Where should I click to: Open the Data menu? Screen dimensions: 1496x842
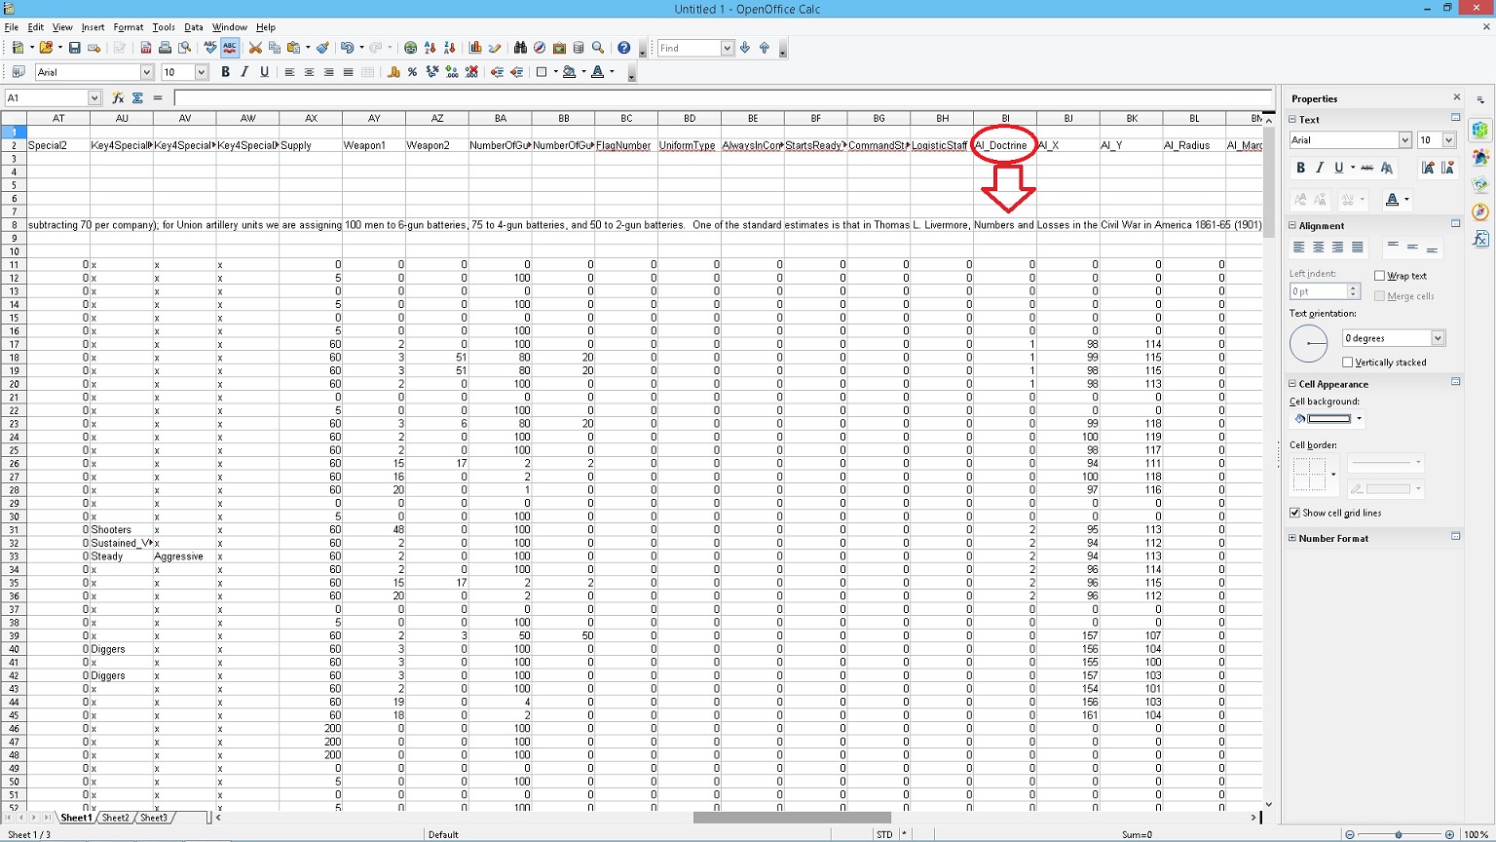194,27
